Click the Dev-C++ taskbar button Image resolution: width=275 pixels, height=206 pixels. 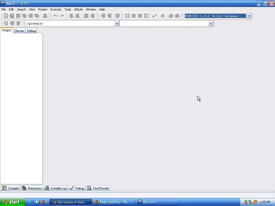(x=157, y=202)
